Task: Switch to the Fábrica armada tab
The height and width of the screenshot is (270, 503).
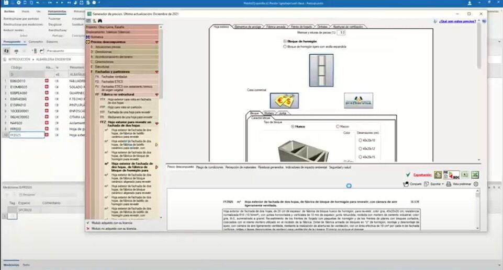Action: (276, 26)
